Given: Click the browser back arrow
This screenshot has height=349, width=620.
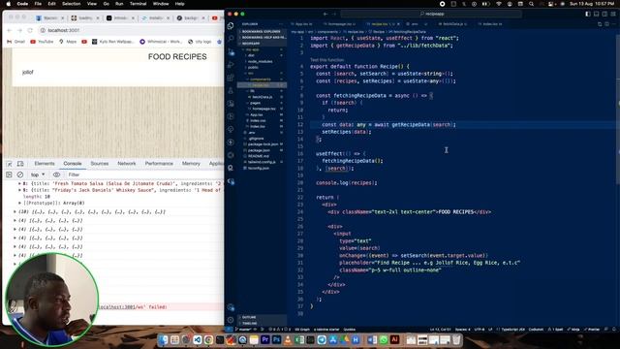Looking at the screenshot, I should (10, 30).
